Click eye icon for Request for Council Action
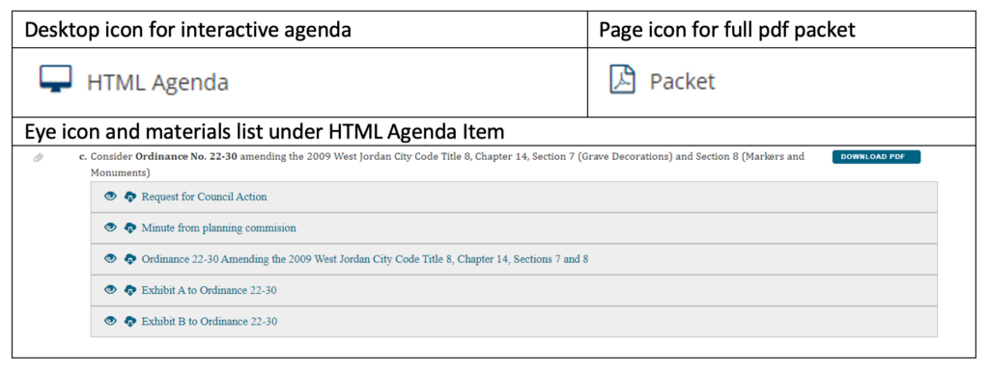Image resolution: width=989 pixels, height=371 pixels. 110,197
